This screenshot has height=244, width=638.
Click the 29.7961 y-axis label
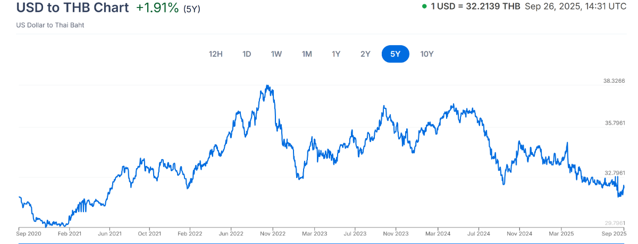click(614, 223)
